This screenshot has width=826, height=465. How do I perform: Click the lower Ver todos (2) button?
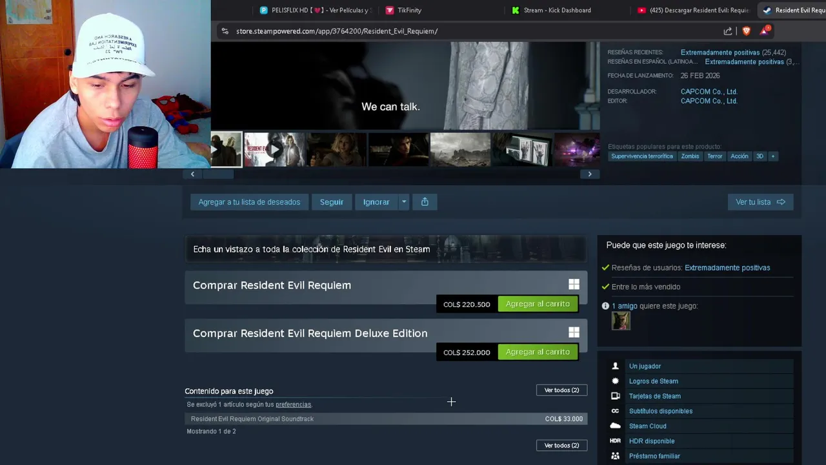click(561, 446)
